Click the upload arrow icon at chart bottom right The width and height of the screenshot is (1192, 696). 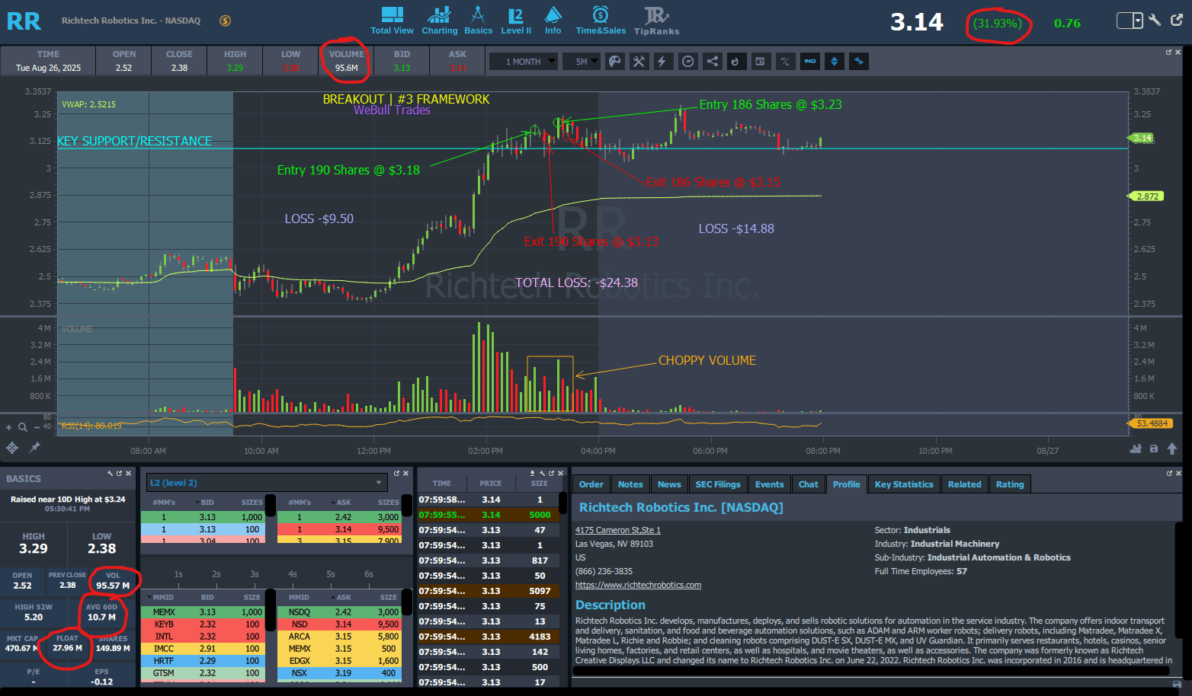coord(1172,449)
